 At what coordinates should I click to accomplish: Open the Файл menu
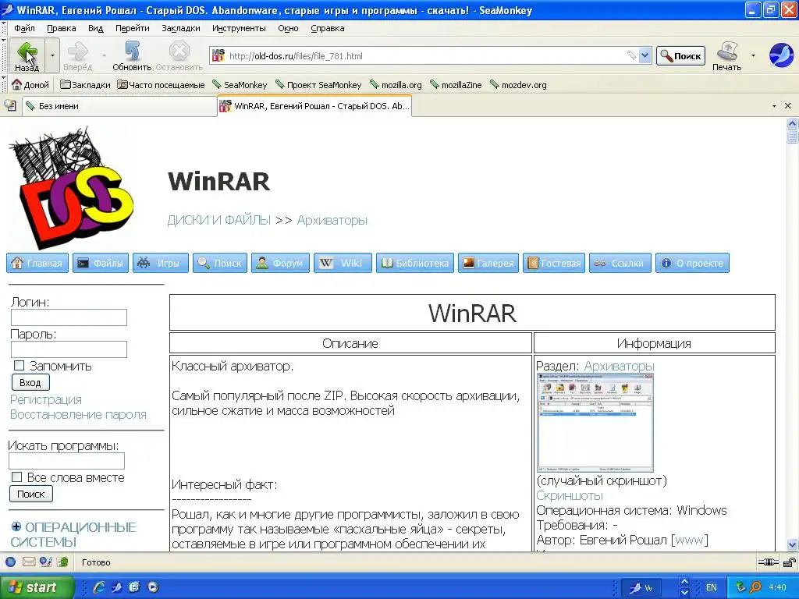(x=24, y=29)
